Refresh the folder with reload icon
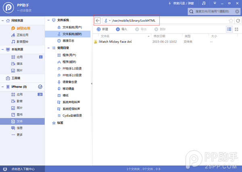Screen dimensions: 242x172 coord(238,21)
